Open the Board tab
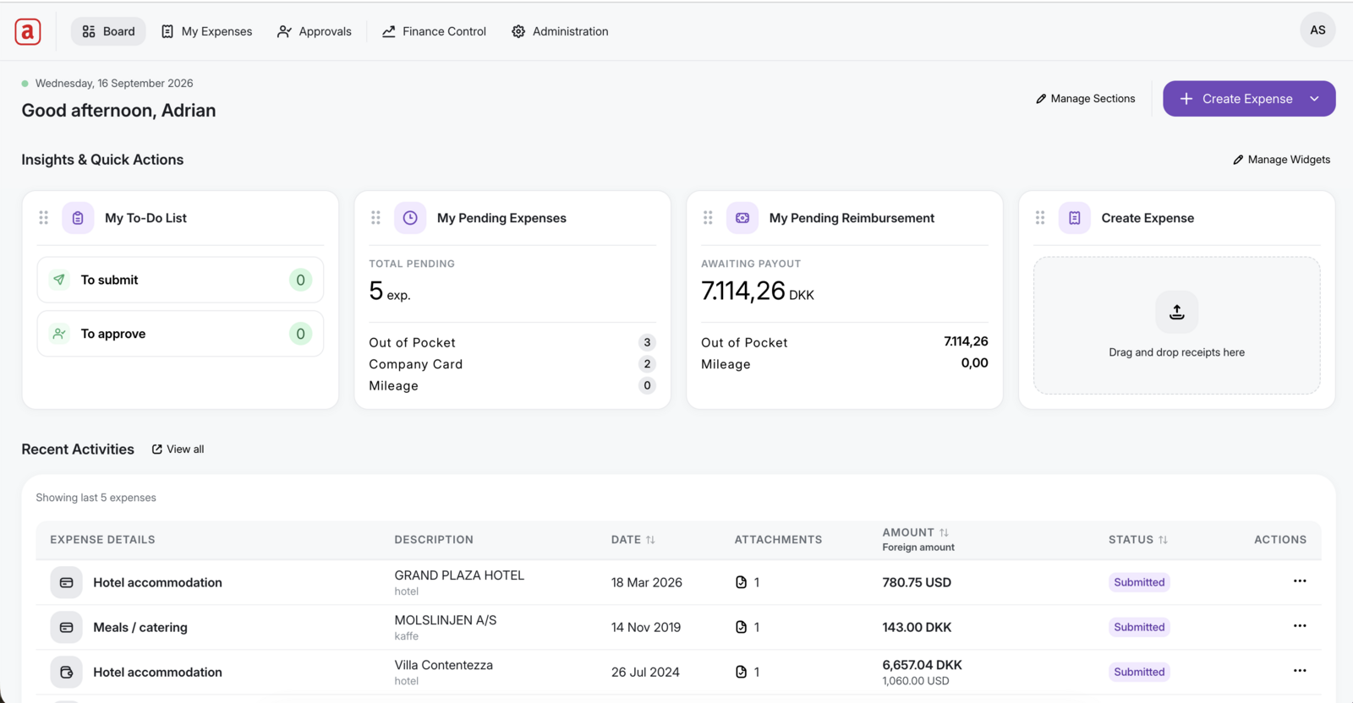 pyautogui.click(x=108, y=31)
